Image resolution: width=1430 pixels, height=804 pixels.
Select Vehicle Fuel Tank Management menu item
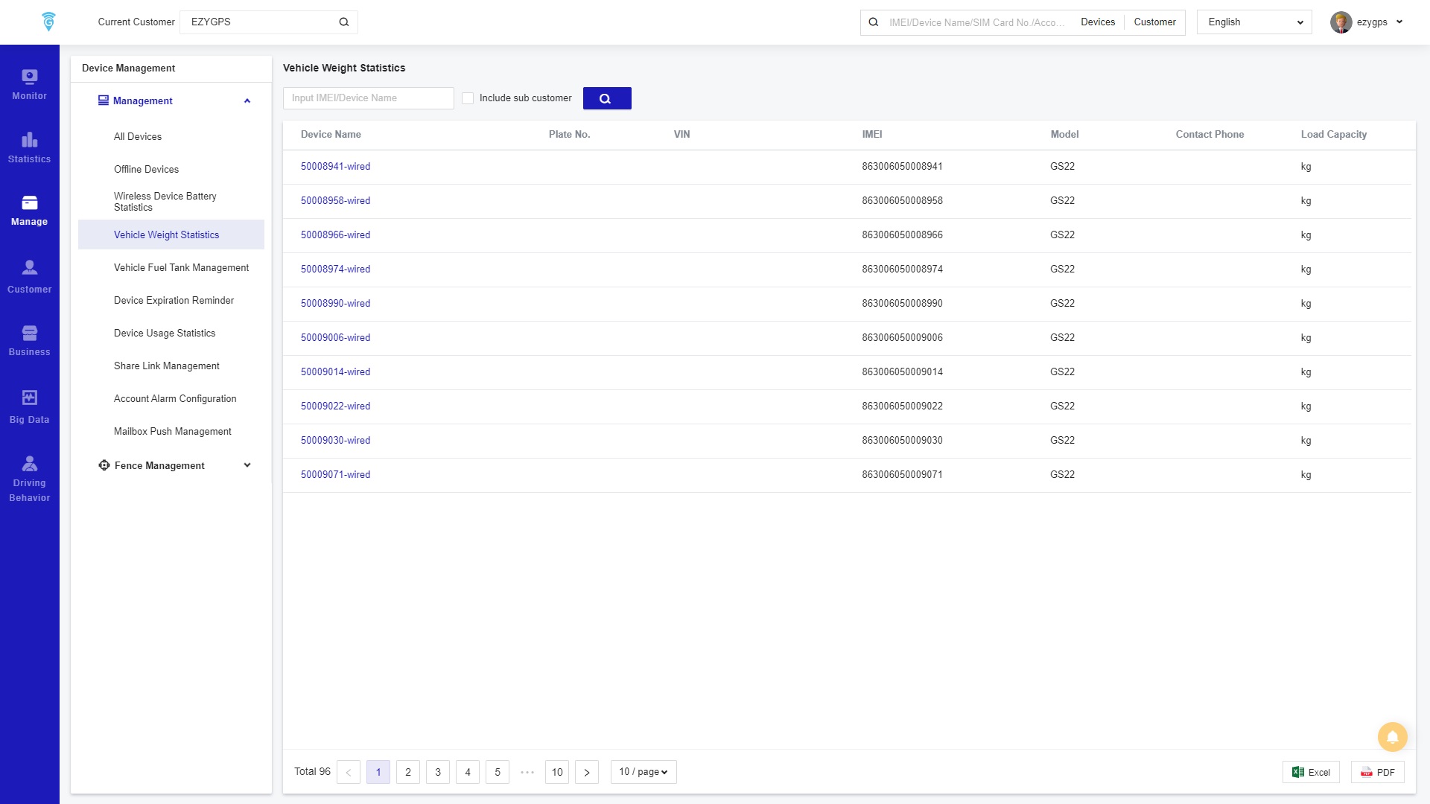click(x=181, y=267)
